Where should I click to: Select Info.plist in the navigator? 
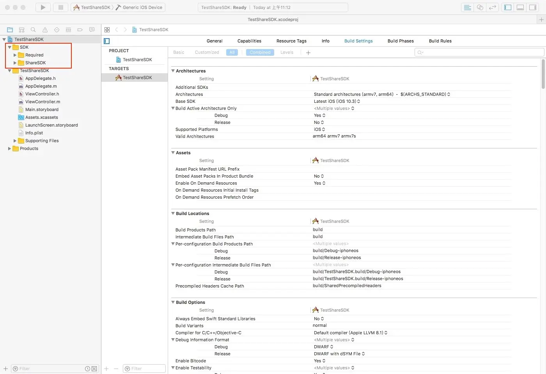coord(31,133)
